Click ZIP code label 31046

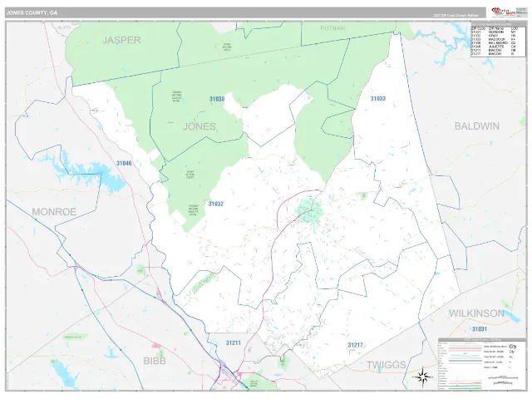coord(124,164)
